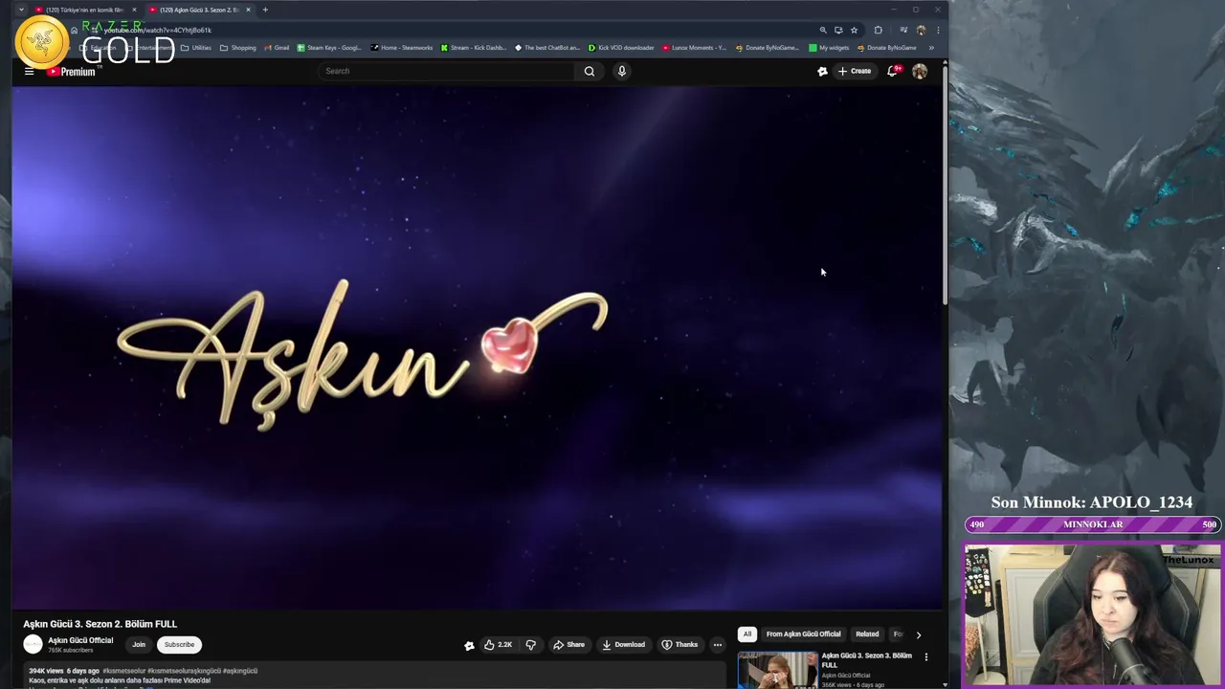
Task: Open options menu for recommended video
Action: click(925, 656)
